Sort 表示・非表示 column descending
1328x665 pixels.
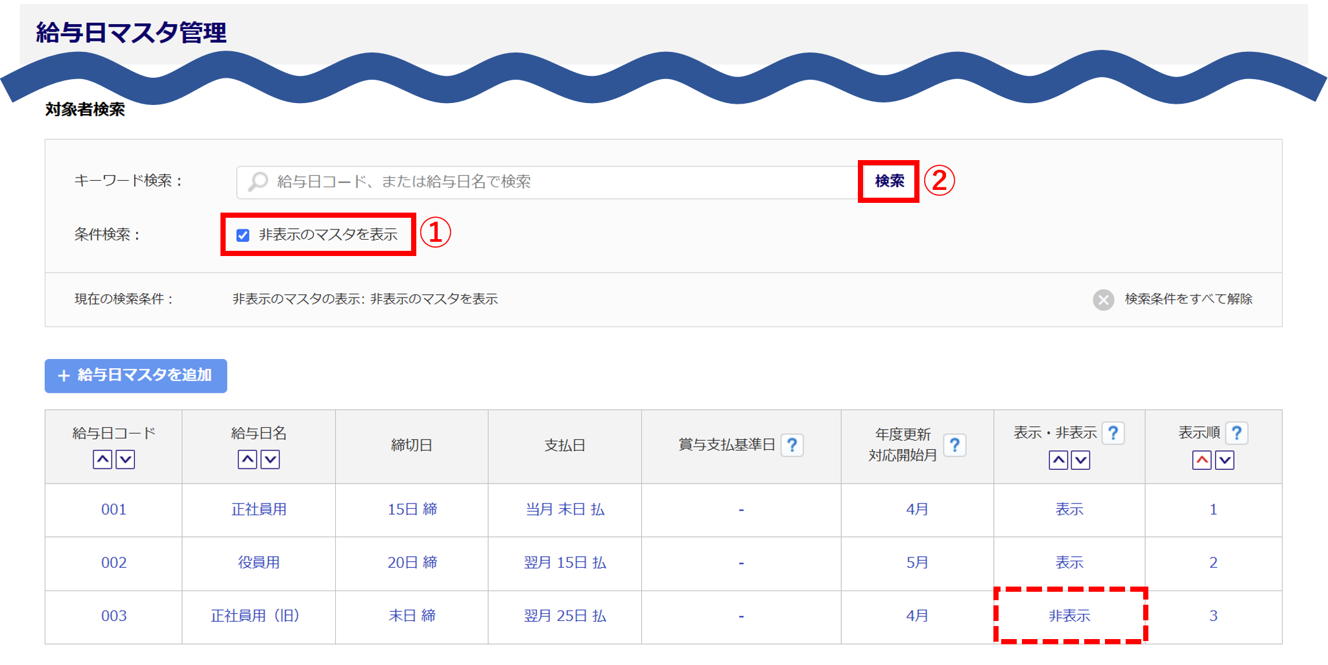1080,460
